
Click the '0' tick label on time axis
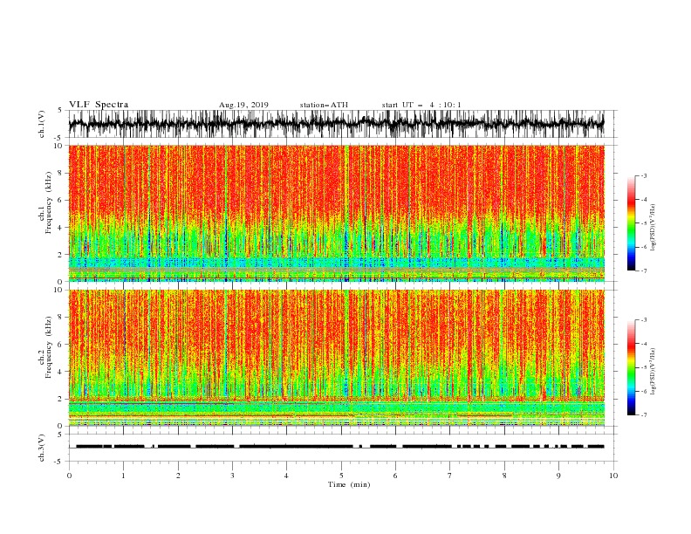click(x=69, y=476)
